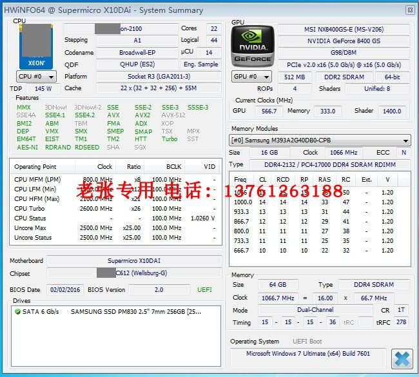The height and width of the screenshot is (377, 419).
Task: Click the green SATA drive status icon
Action: coord(17,311)
